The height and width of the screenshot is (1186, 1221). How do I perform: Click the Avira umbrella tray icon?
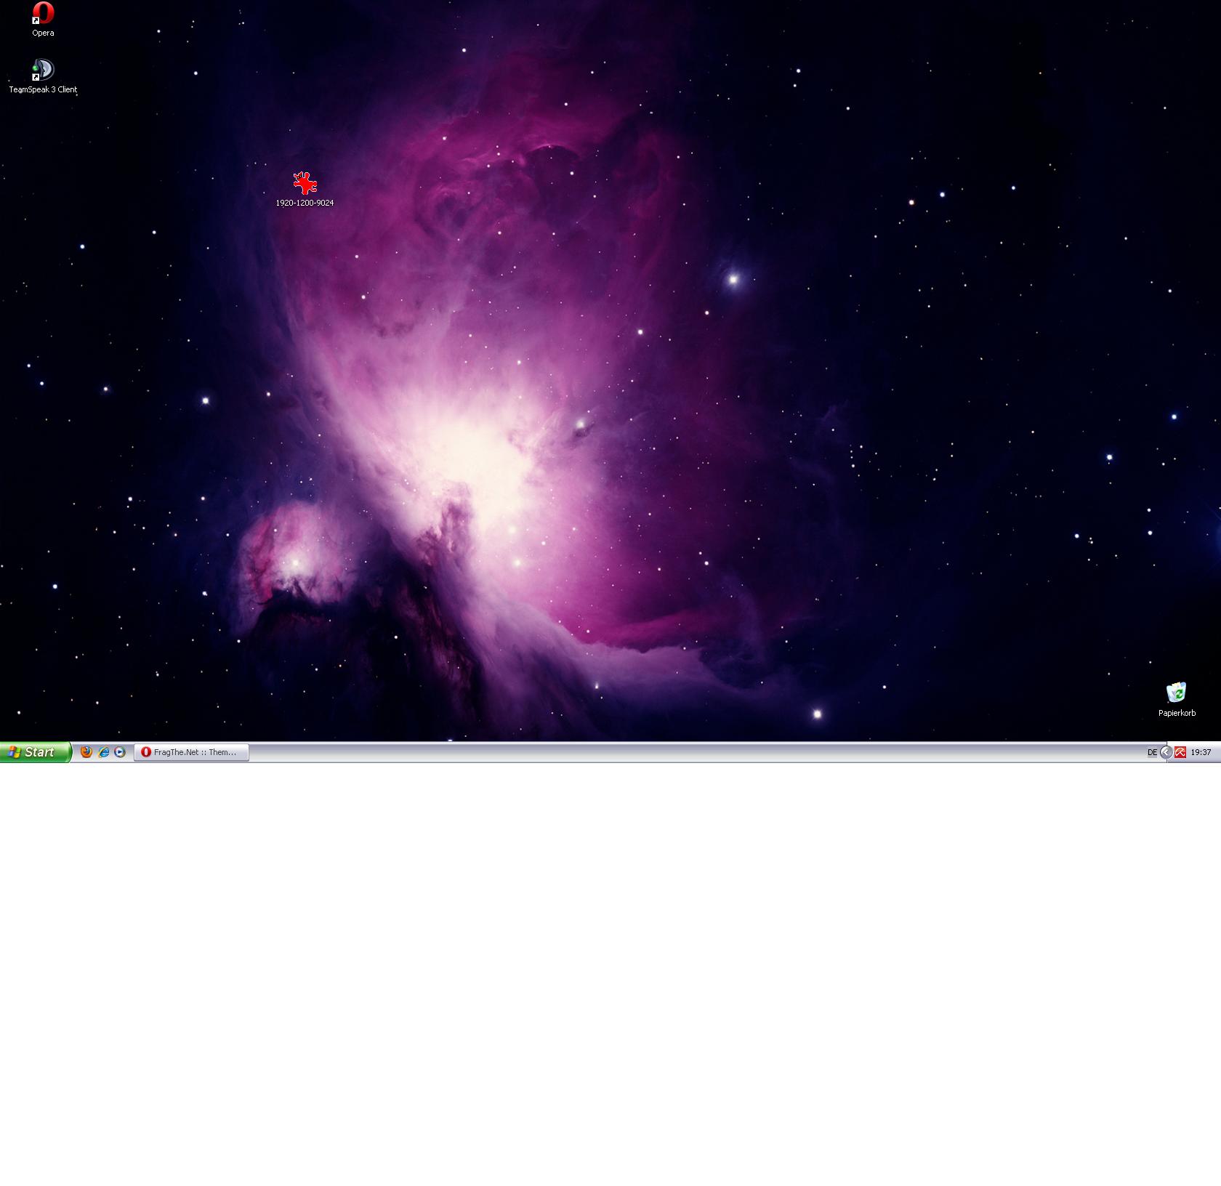(x=1180, y=752)
